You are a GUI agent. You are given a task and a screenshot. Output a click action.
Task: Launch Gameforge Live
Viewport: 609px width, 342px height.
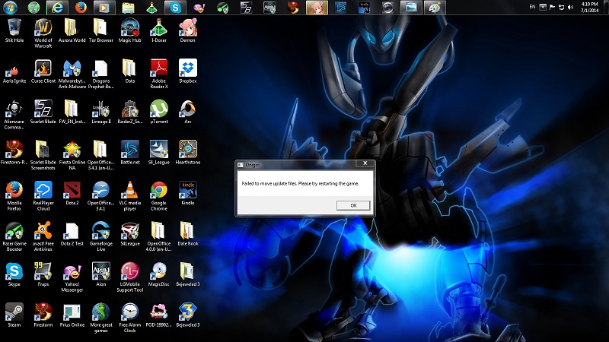[x=101, y=237]
